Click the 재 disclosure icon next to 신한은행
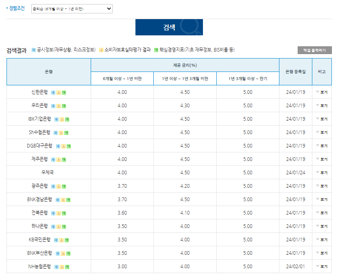 (x=53, y=92)
